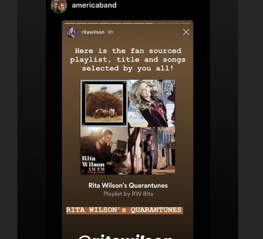263x239 pixels.
Task: Select the first story progress segment
Action: click(70, 23)
